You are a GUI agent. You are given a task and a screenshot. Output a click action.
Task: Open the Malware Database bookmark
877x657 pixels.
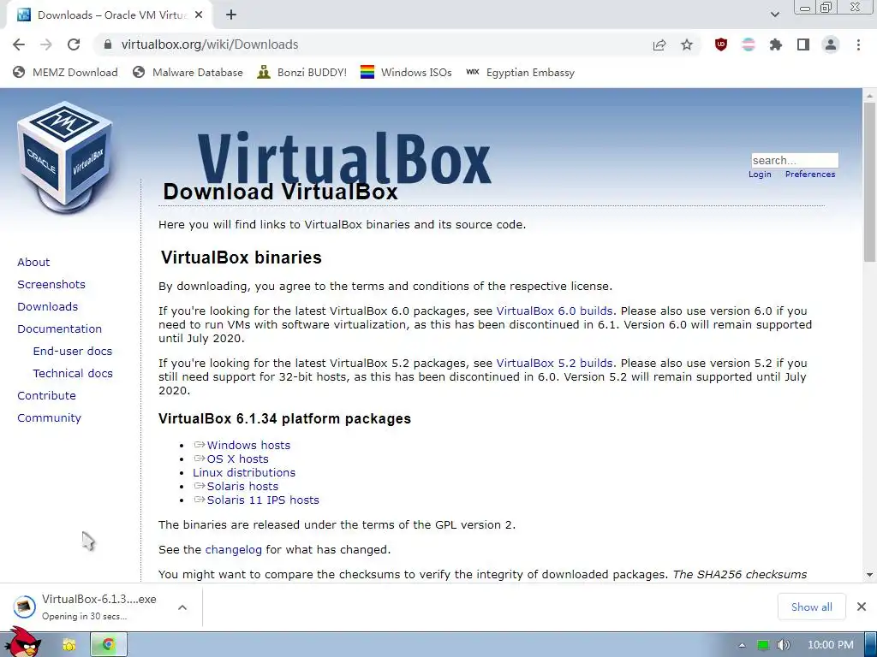click(x=188, y=73)
